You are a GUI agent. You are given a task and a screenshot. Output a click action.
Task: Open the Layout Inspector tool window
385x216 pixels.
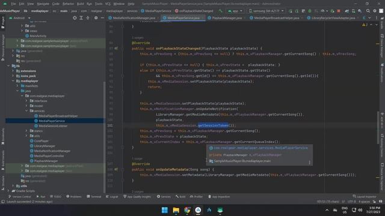click(365, 197)
